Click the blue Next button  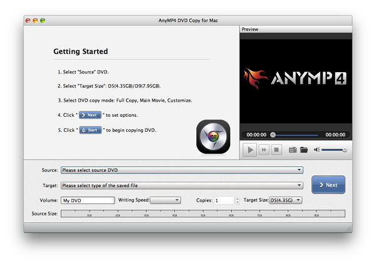[x=328, y=185]
